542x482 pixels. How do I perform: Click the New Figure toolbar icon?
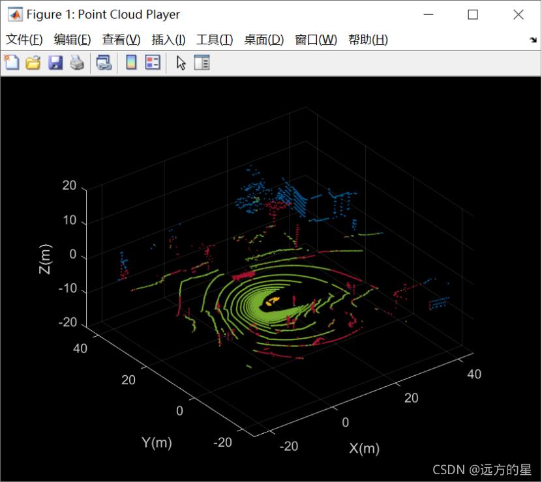pyautogui.click(x=12, y=63)
